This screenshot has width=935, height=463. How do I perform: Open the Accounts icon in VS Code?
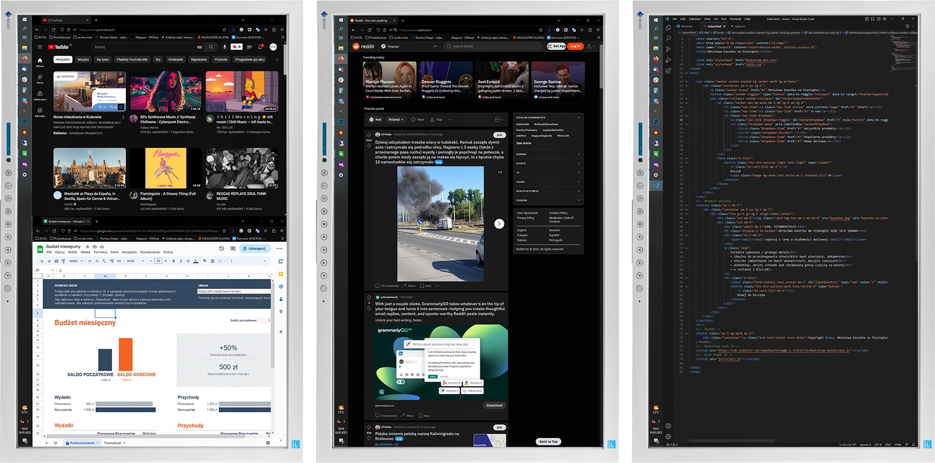coord(668,426)
